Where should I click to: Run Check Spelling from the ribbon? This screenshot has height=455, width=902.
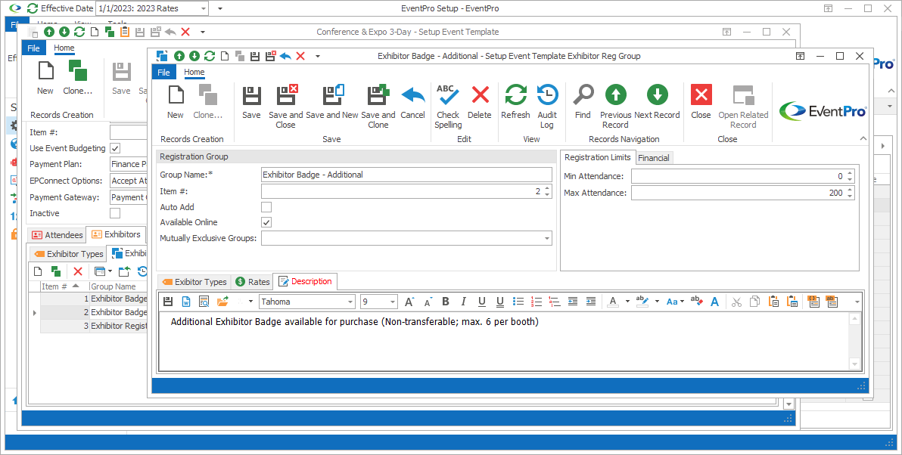pyautogui.click(x=448, y=107)
